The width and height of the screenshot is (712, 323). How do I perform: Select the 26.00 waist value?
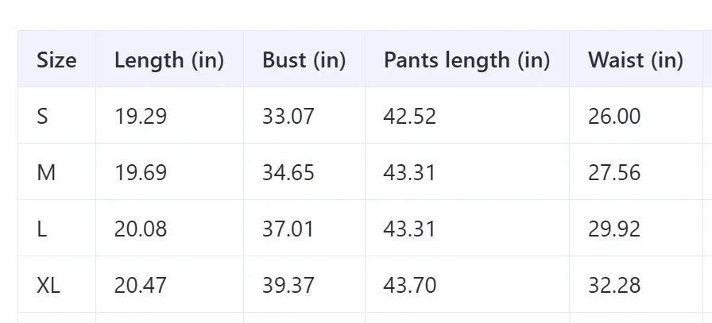614,116
